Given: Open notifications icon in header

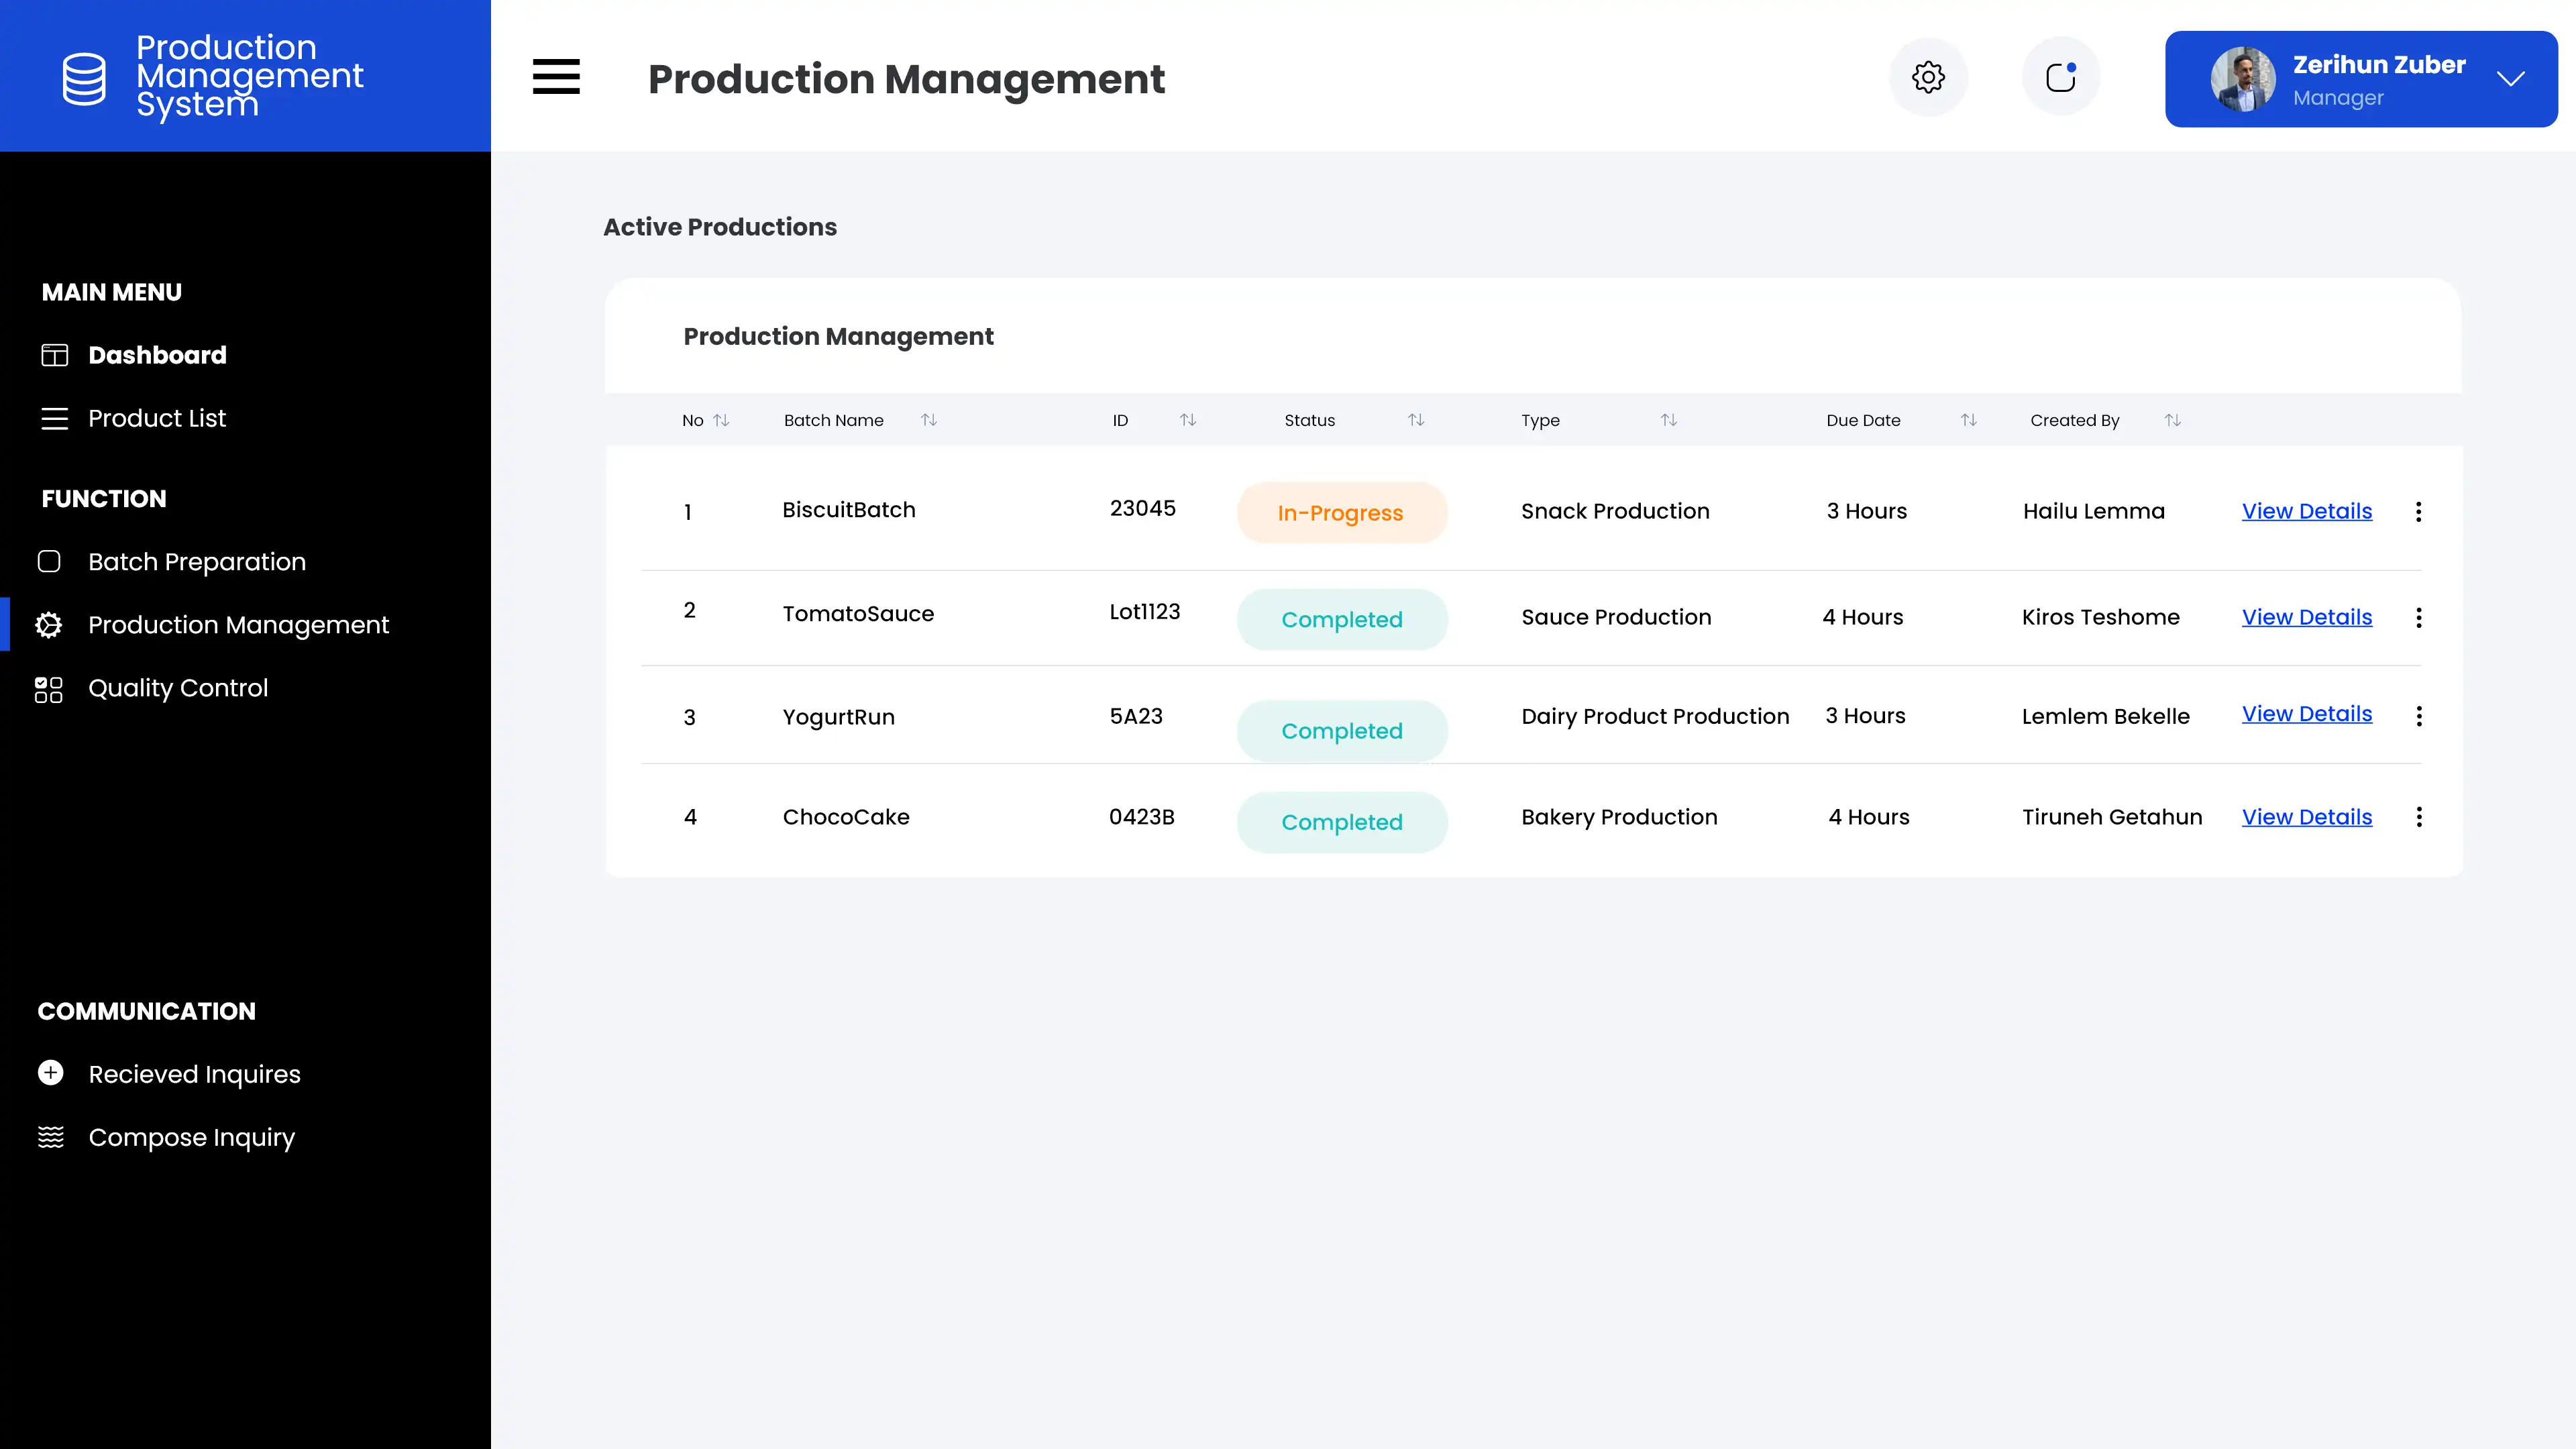Looking at the screenshot, I should (2060, 77).
